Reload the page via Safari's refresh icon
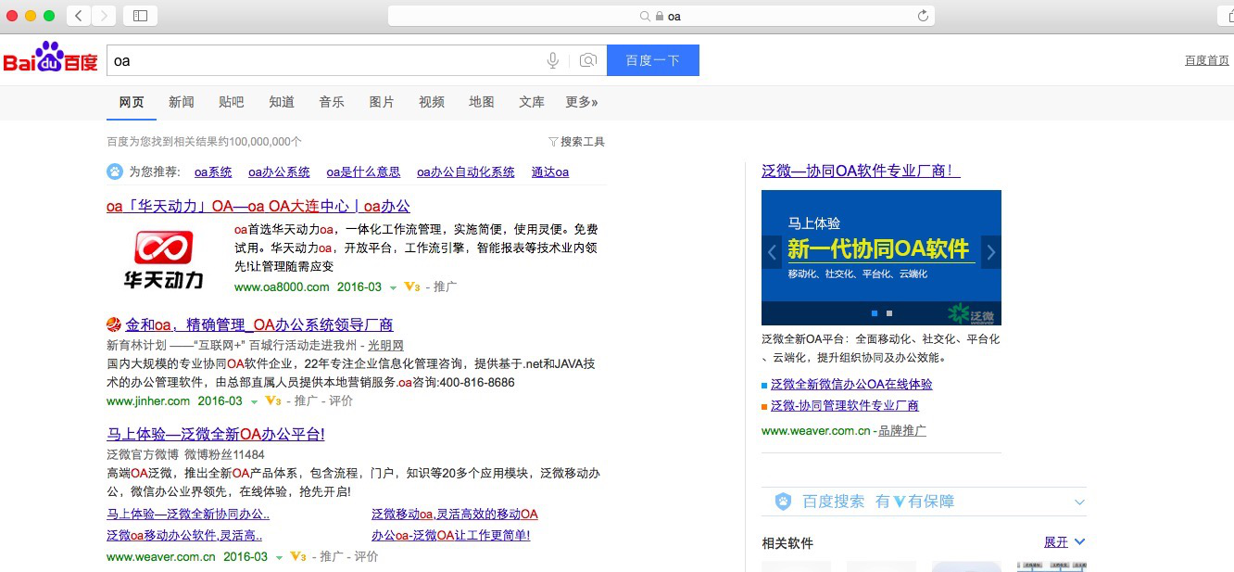This screenshot has height=572, width=1234. (921, 16)
